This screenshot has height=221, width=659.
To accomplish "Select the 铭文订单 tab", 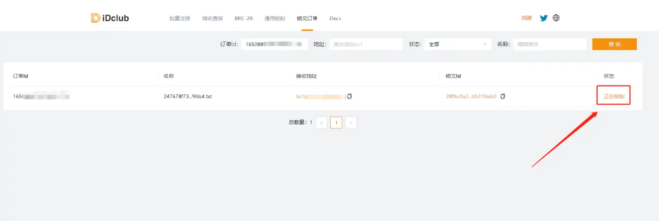I will (307, 18).
